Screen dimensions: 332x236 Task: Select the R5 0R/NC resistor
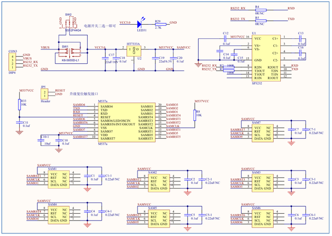coord(258,19)
